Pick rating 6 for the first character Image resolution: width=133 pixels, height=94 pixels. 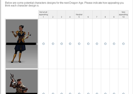[x=88, y=44]
